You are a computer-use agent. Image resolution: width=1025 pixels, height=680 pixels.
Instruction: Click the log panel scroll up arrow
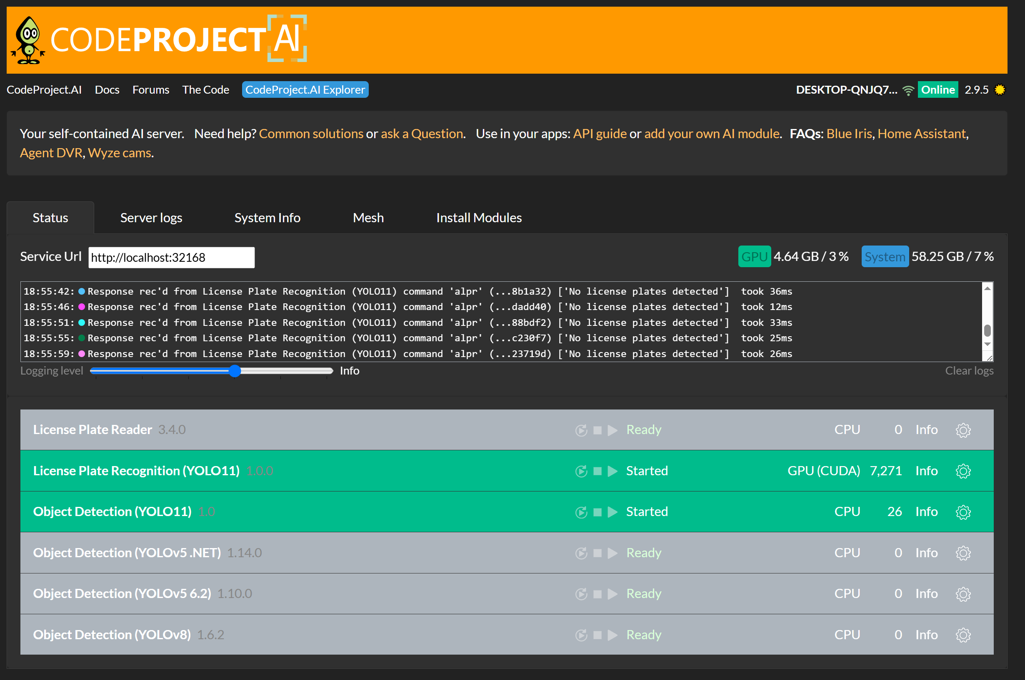pyautogui.click(x=987, y=288)
